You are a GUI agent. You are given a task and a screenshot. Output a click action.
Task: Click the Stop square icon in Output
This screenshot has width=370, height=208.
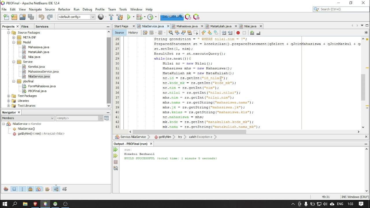point(116,162)
